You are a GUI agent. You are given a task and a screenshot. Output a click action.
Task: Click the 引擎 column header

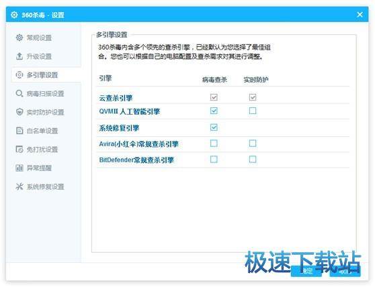click(106, 78)
